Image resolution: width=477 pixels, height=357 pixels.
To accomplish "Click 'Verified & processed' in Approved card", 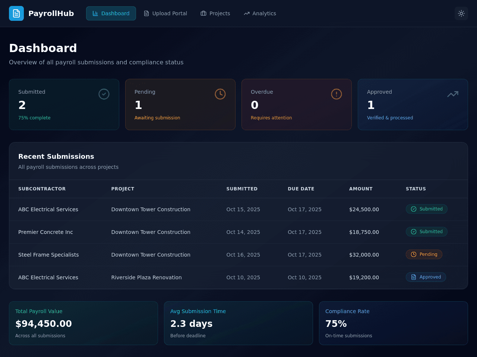I will tap(390, 118).
